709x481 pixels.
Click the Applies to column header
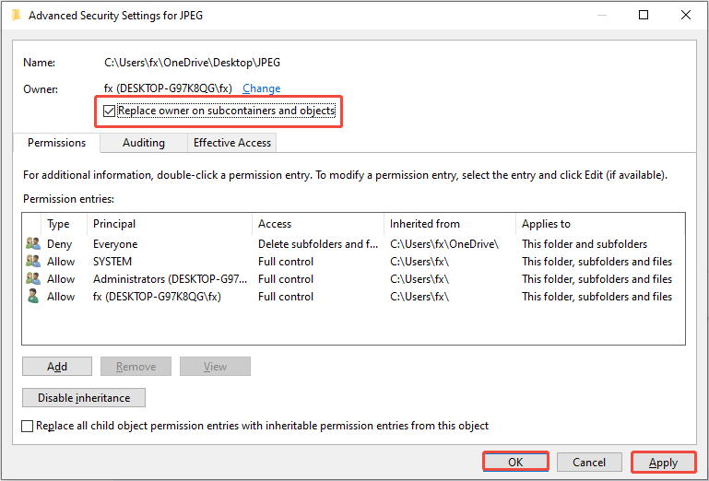(x=600, y=224)
